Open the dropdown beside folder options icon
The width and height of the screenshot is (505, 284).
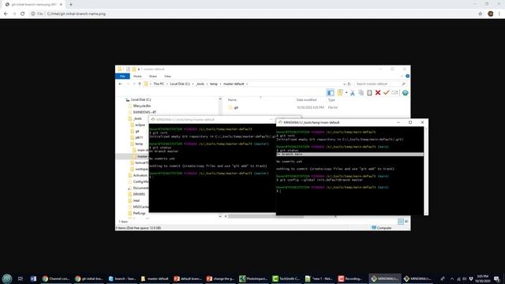(x=346, y=93)
